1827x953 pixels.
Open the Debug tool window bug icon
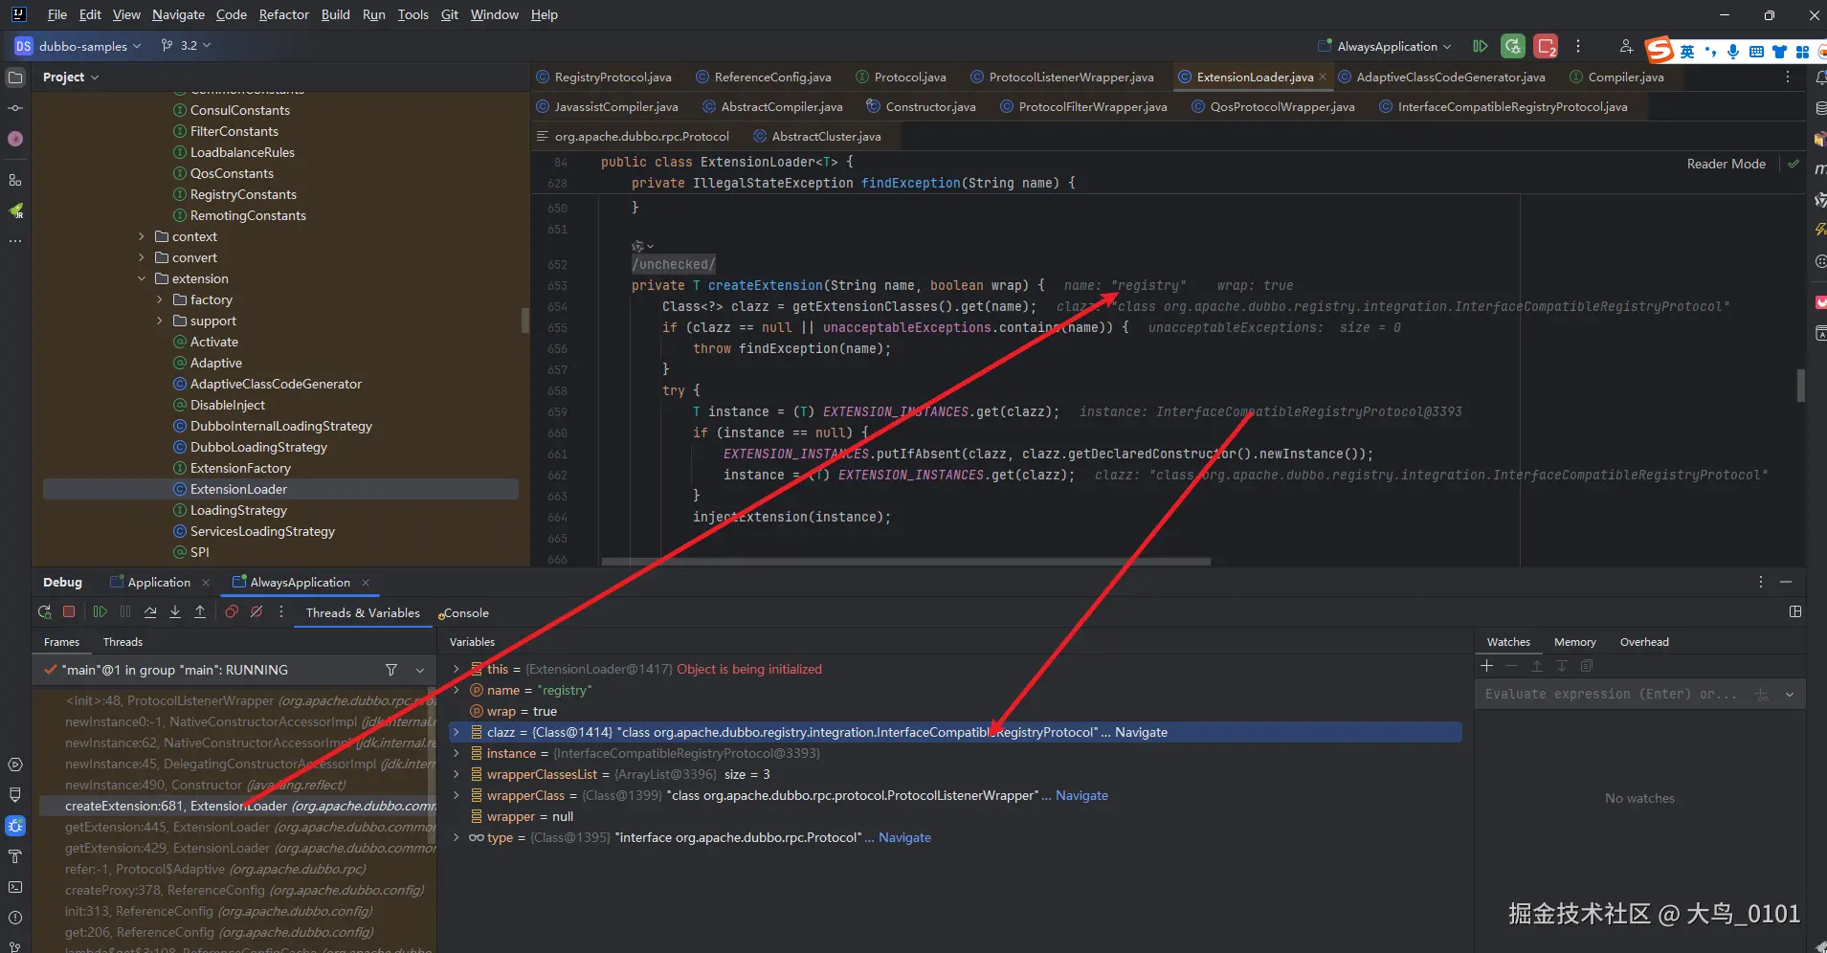[15, 826]
